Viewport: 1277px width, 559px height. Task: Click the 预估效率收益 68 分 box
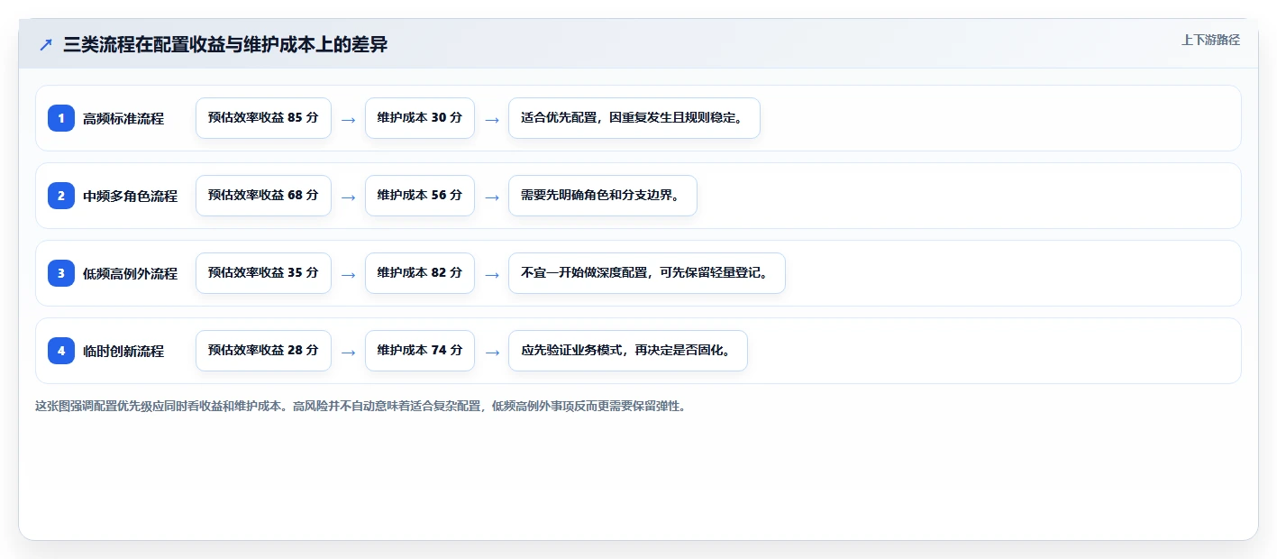click(263, 196)
